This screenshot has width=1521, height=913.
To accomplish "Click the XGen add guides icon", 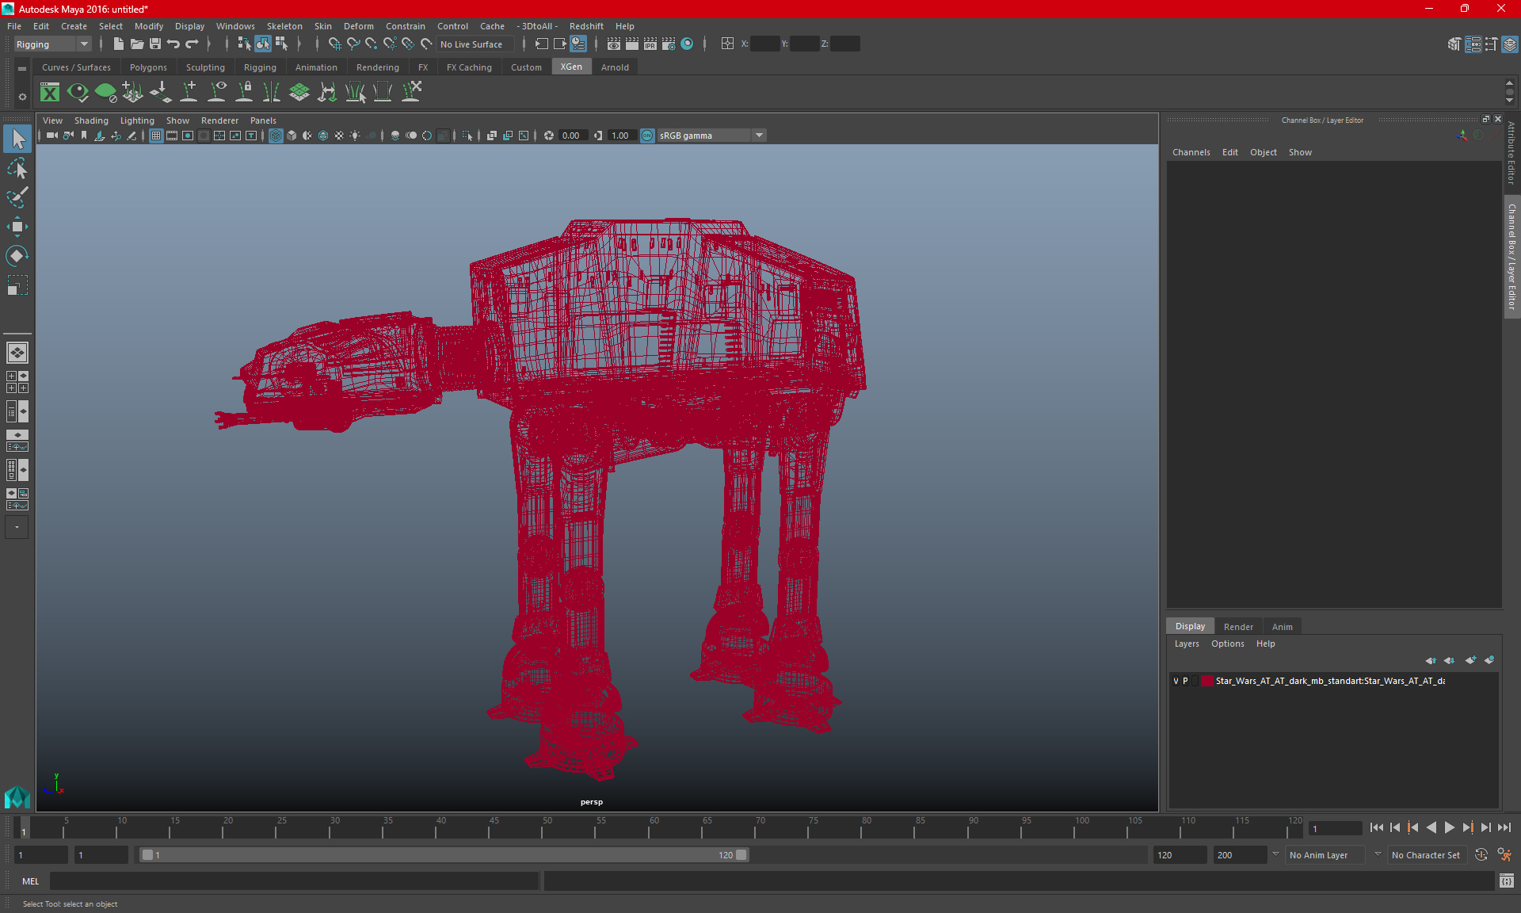I will point(189,92).
